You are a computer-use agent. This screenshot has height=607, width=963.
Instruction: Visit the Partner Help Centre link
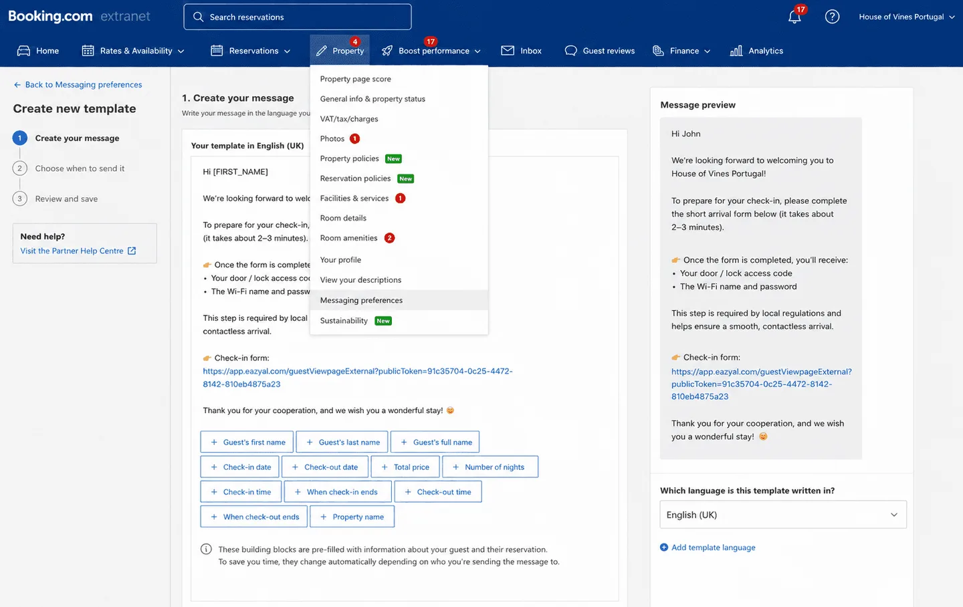pyautogui.click(x=72, y=251)
